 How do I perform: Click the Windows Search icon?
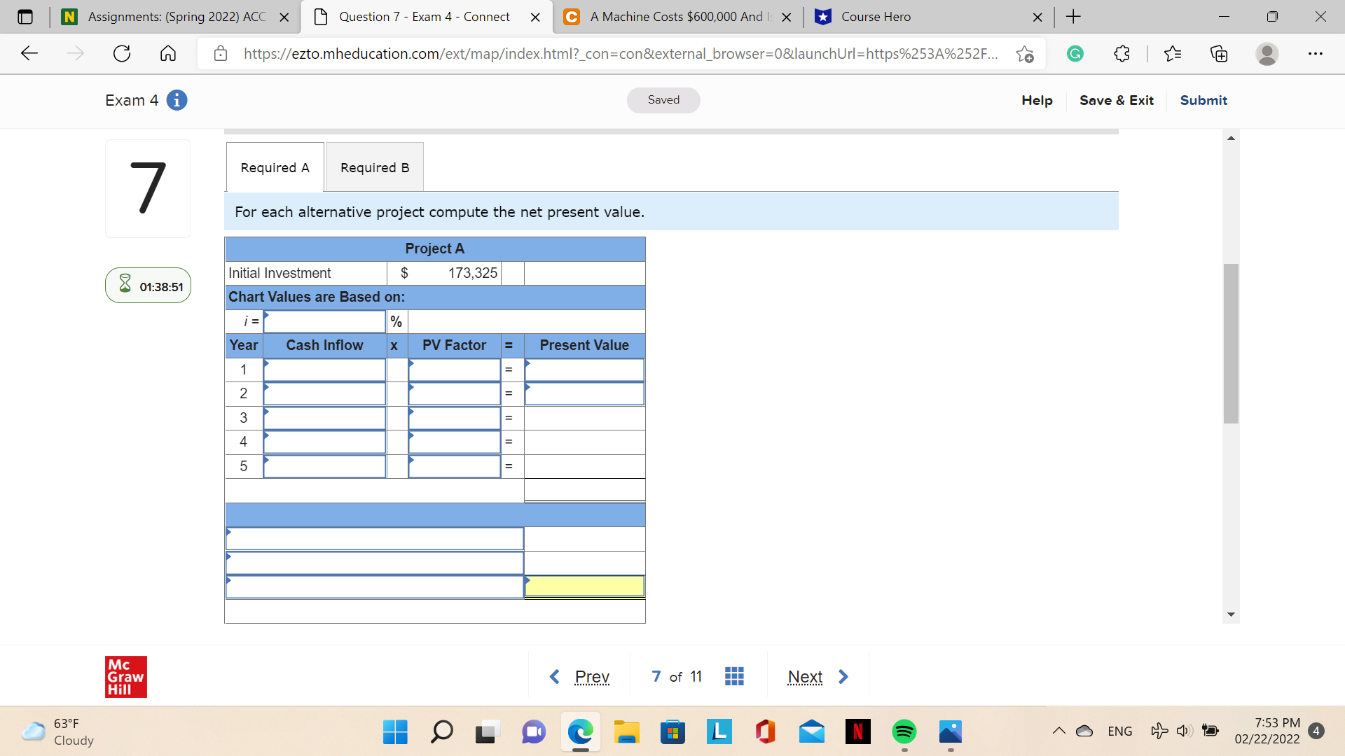click(441, 731)
